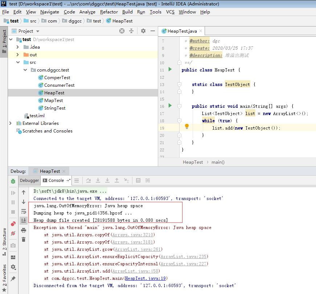Viewport: 316px width, 294px height.
Task: Open HeapTest.java:19 stack trace link
Action: coord(145,278)
